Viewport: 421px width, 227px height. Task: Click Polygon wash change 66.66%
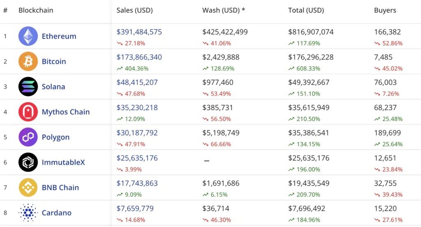click(x=217, y=144)
